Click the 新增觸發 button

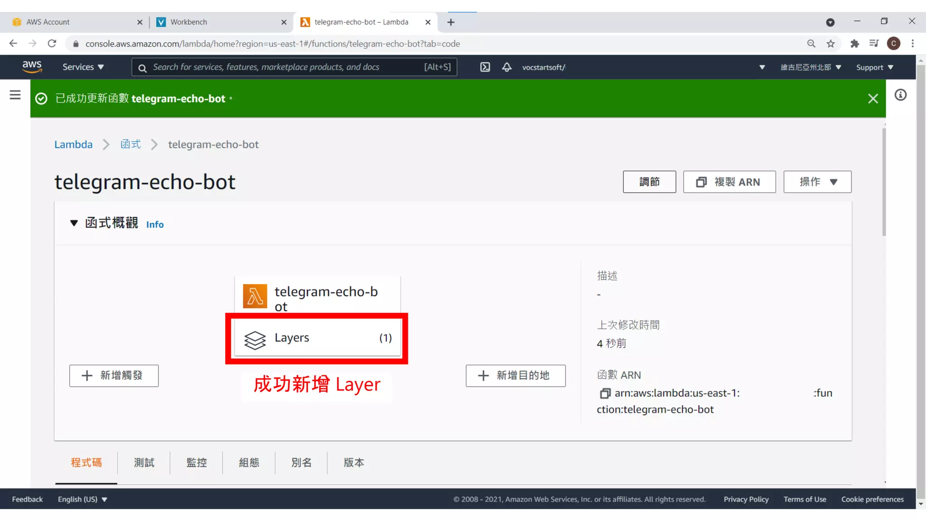point(114,375)
